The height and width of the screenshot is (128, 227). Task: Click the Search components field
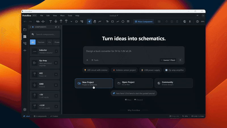pyautogui.click(x=45, y=34)
